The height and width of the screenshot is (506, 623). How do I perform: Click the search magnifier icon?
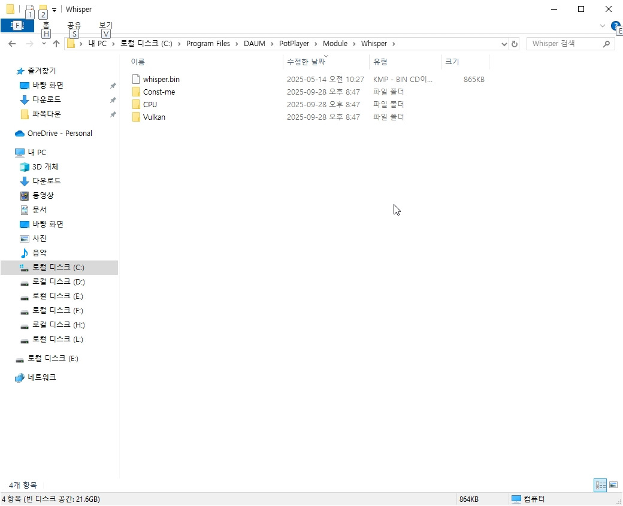coord(606,44)
